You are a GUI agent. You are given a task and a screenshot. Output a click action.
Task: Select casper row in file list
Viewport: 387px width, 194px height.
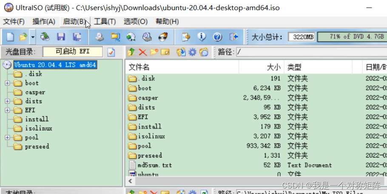pos(256,98)
